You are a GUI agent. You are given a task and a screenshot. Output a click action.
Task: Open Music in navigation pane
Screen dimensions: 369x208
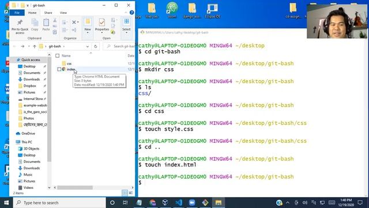[28, 174]
